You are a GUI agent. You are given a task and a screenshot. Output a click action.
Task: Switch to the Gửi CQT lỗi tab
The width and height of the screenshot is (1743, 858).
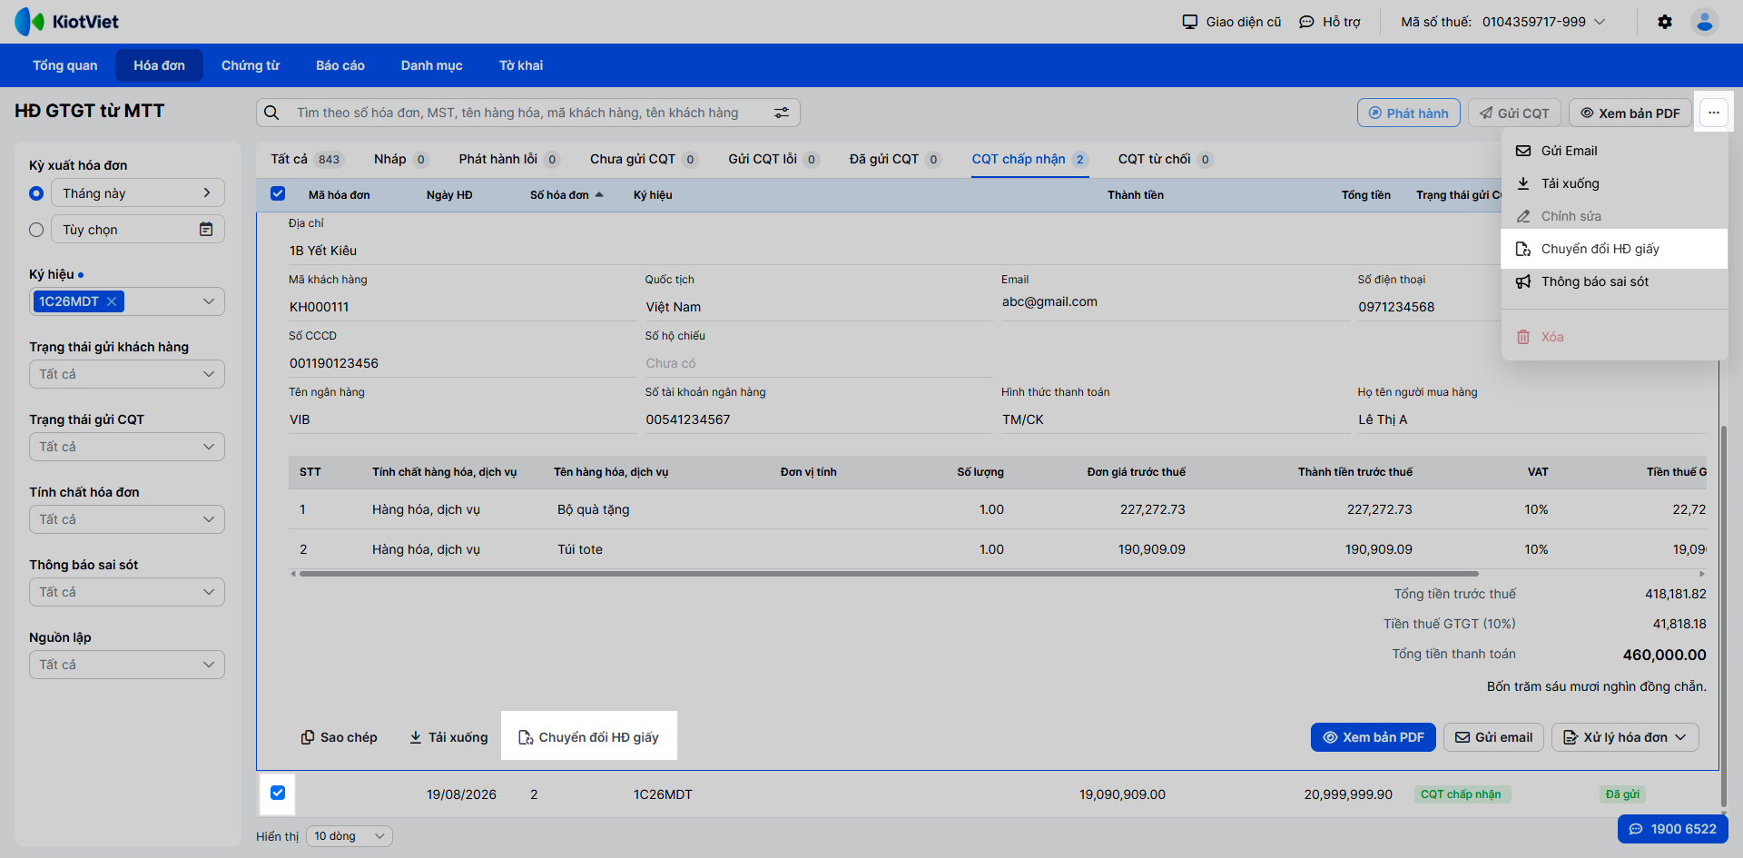coord(773,159)
